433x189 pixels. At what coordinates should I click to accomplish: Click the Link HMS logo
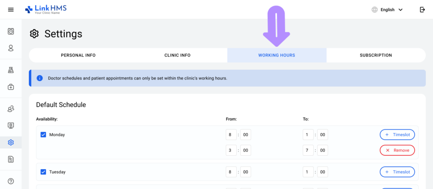(x=46, y=9)
